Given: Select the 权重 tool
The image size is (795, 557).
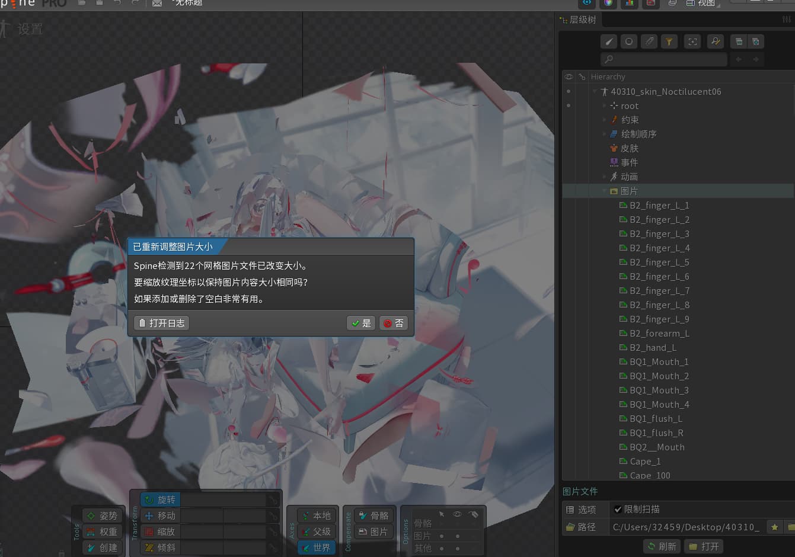Looking at the screenshot, I should (102, 532).
